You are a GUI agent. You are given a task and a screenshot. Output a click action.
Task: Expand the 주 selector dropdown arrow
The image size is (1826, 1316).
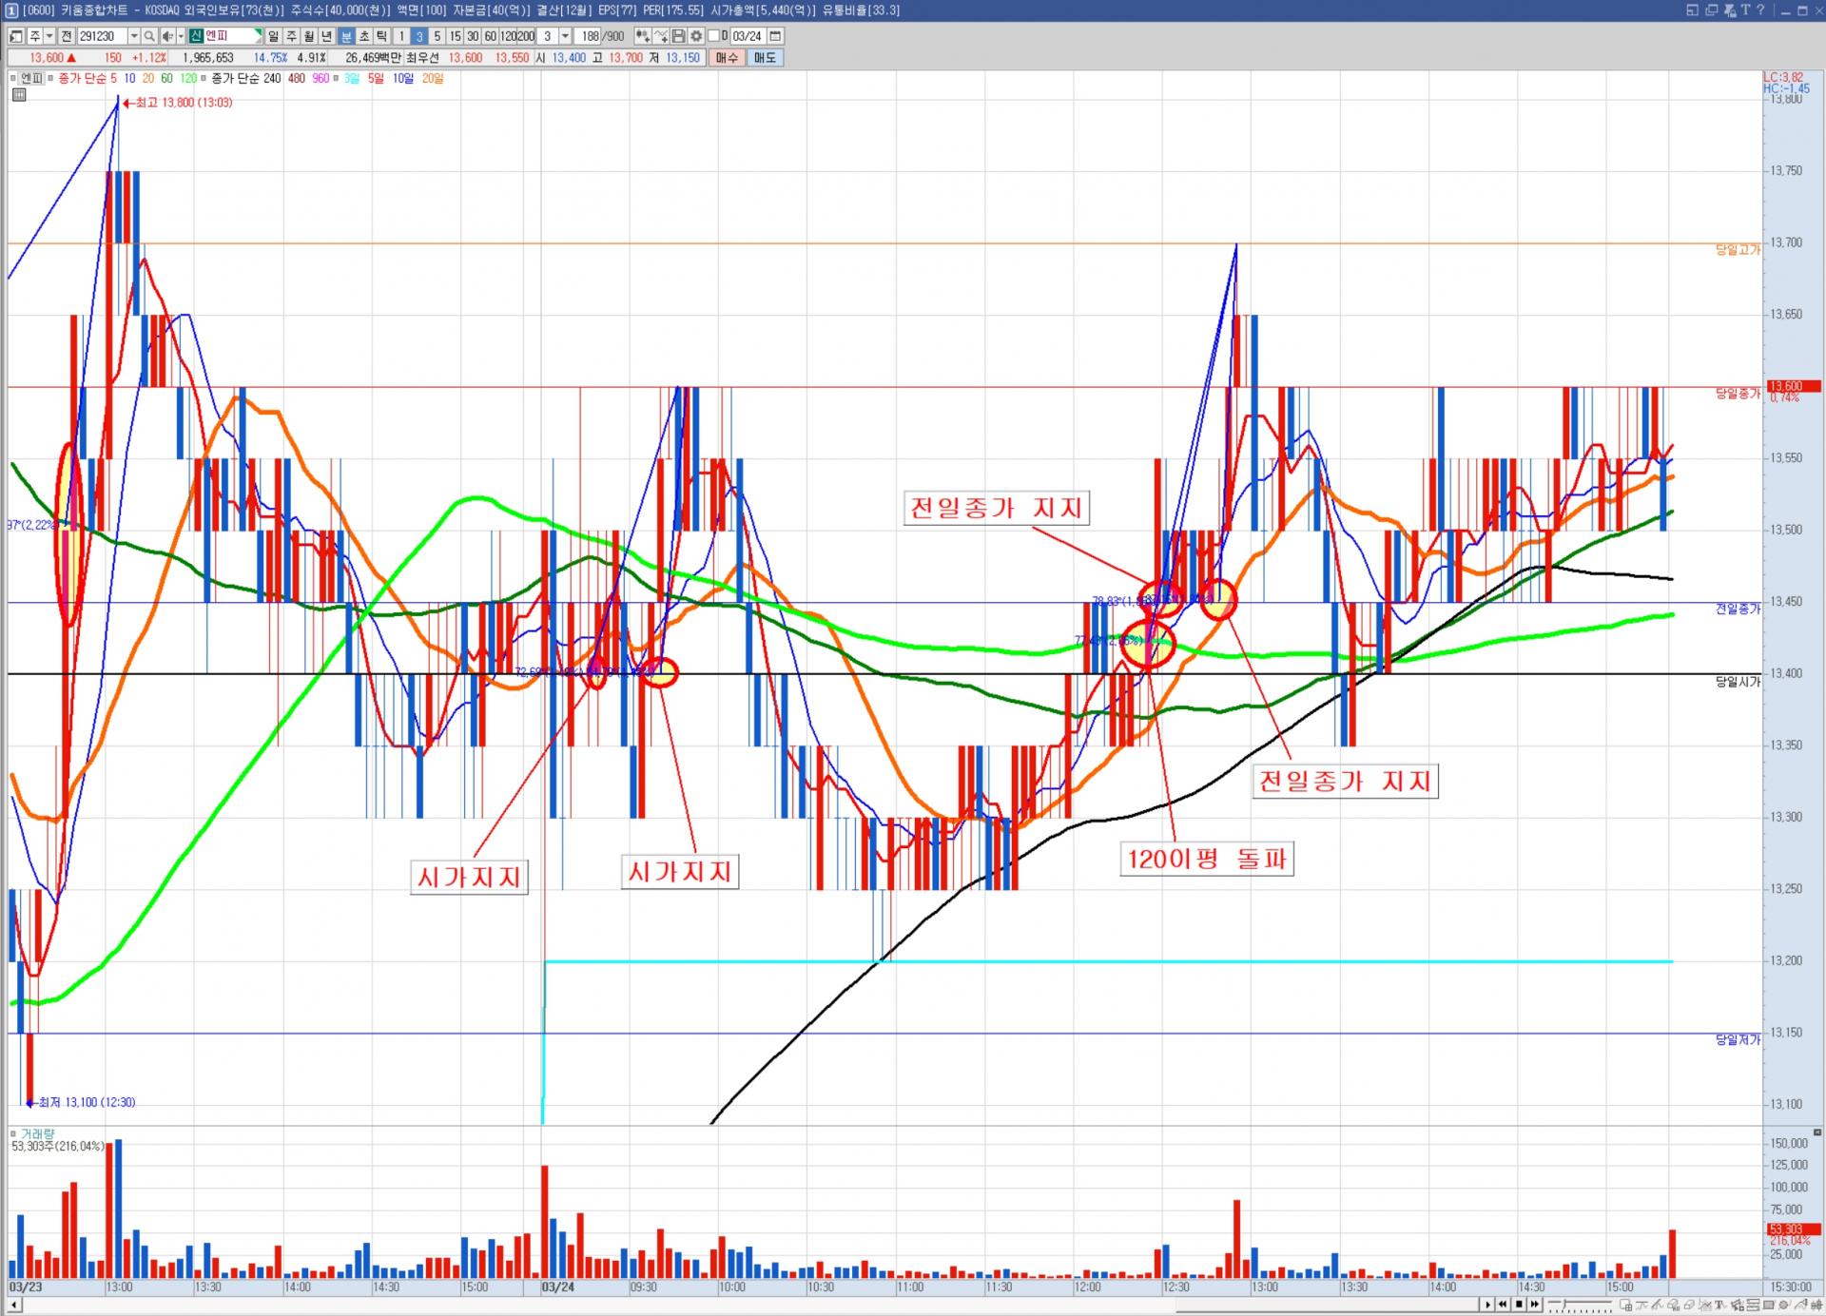pyautogui.click(x=49, y=36)
